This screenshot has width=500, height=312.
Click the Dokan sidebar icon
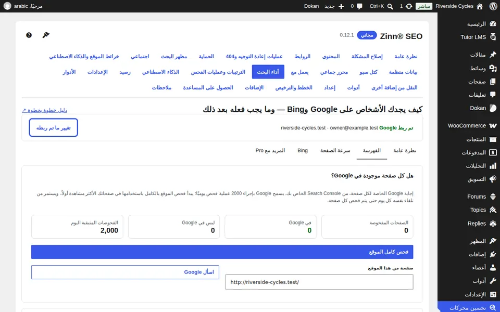(x=493, y=108)
